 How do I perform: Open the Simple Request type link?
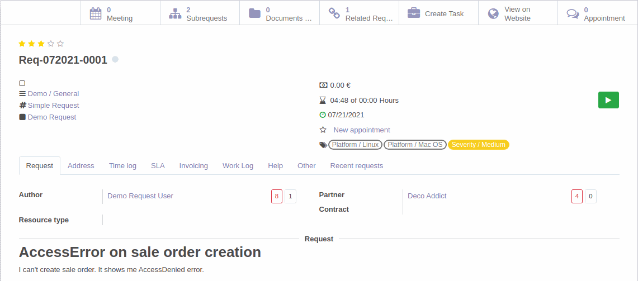pos(53,106)
